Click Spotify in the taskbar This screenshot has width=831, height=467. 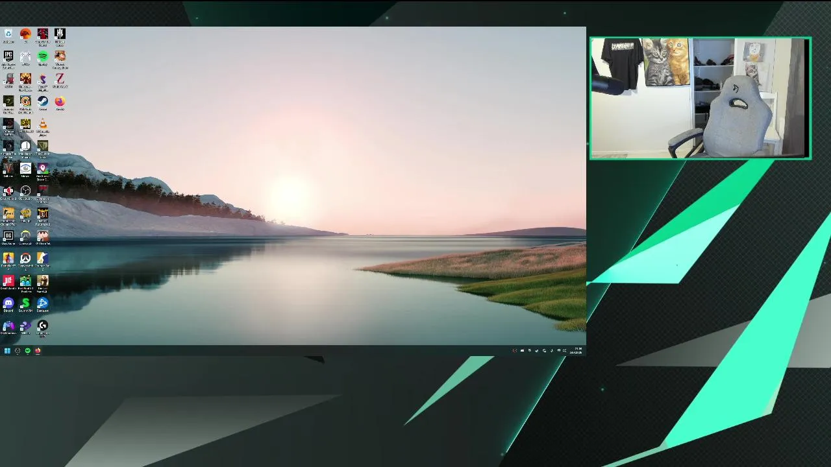27,351
